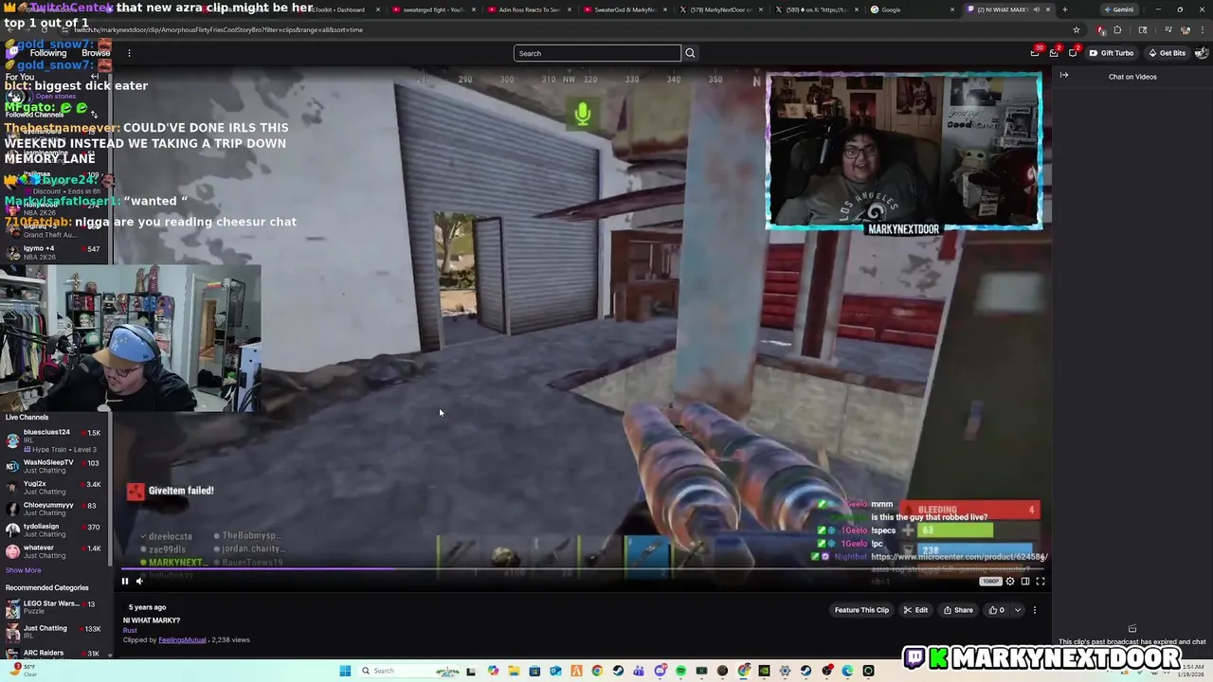Open tydollasign live channel
Image resolution: width=1213 pixels, height=682 pixels.
[52, 530]
